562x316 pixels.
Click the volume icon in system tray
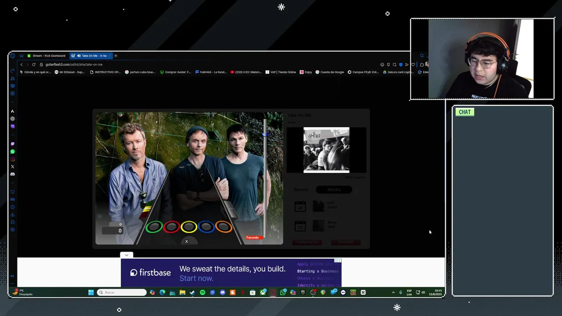click(x=423, y=292)
